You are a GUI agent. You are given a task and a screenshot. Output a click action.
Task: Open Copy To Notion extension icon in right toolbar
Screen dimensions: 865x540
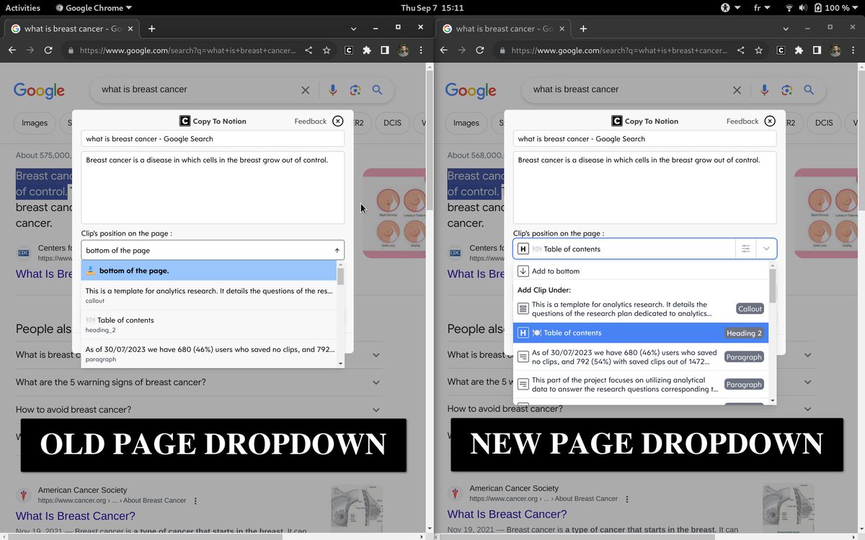click(781, 50)
